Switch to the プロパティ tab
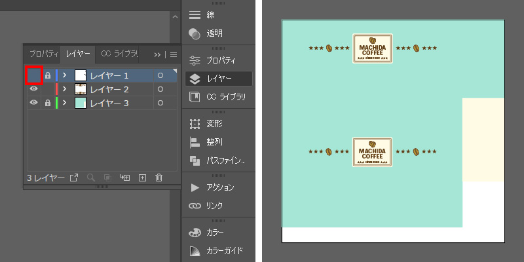The image size is (524, 262). [x=43, y=54]
